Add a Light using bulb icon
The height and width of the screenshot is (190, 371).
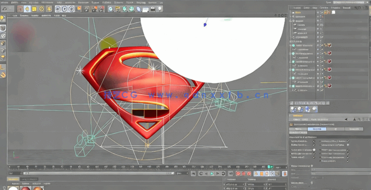[160, 9]
